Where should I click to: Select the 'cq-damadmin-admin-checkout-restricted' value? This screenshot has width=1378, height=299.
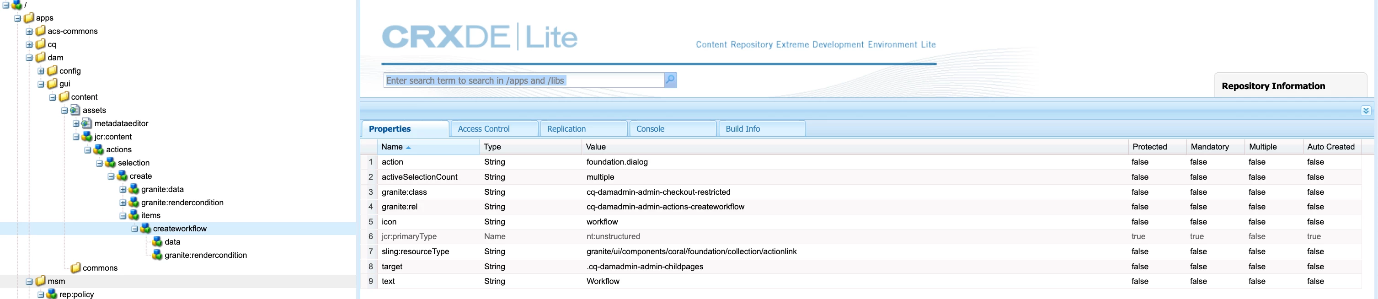tap(658, 192)
